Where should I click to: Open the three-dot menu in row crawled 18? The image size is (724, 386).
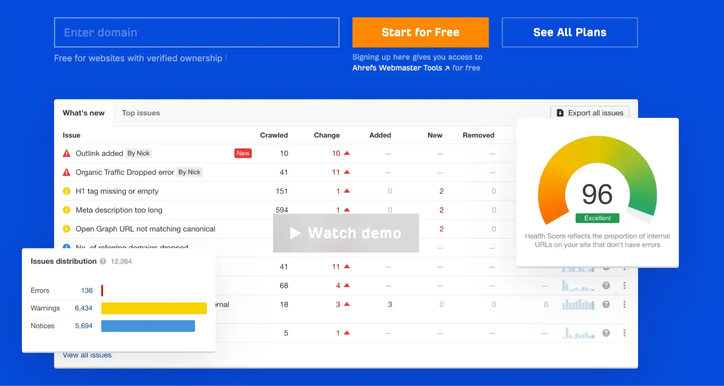(x=624, y=304)
